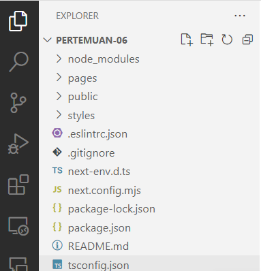Open the Search view icon
The image size is (261, 271).
tap(18, 62)
